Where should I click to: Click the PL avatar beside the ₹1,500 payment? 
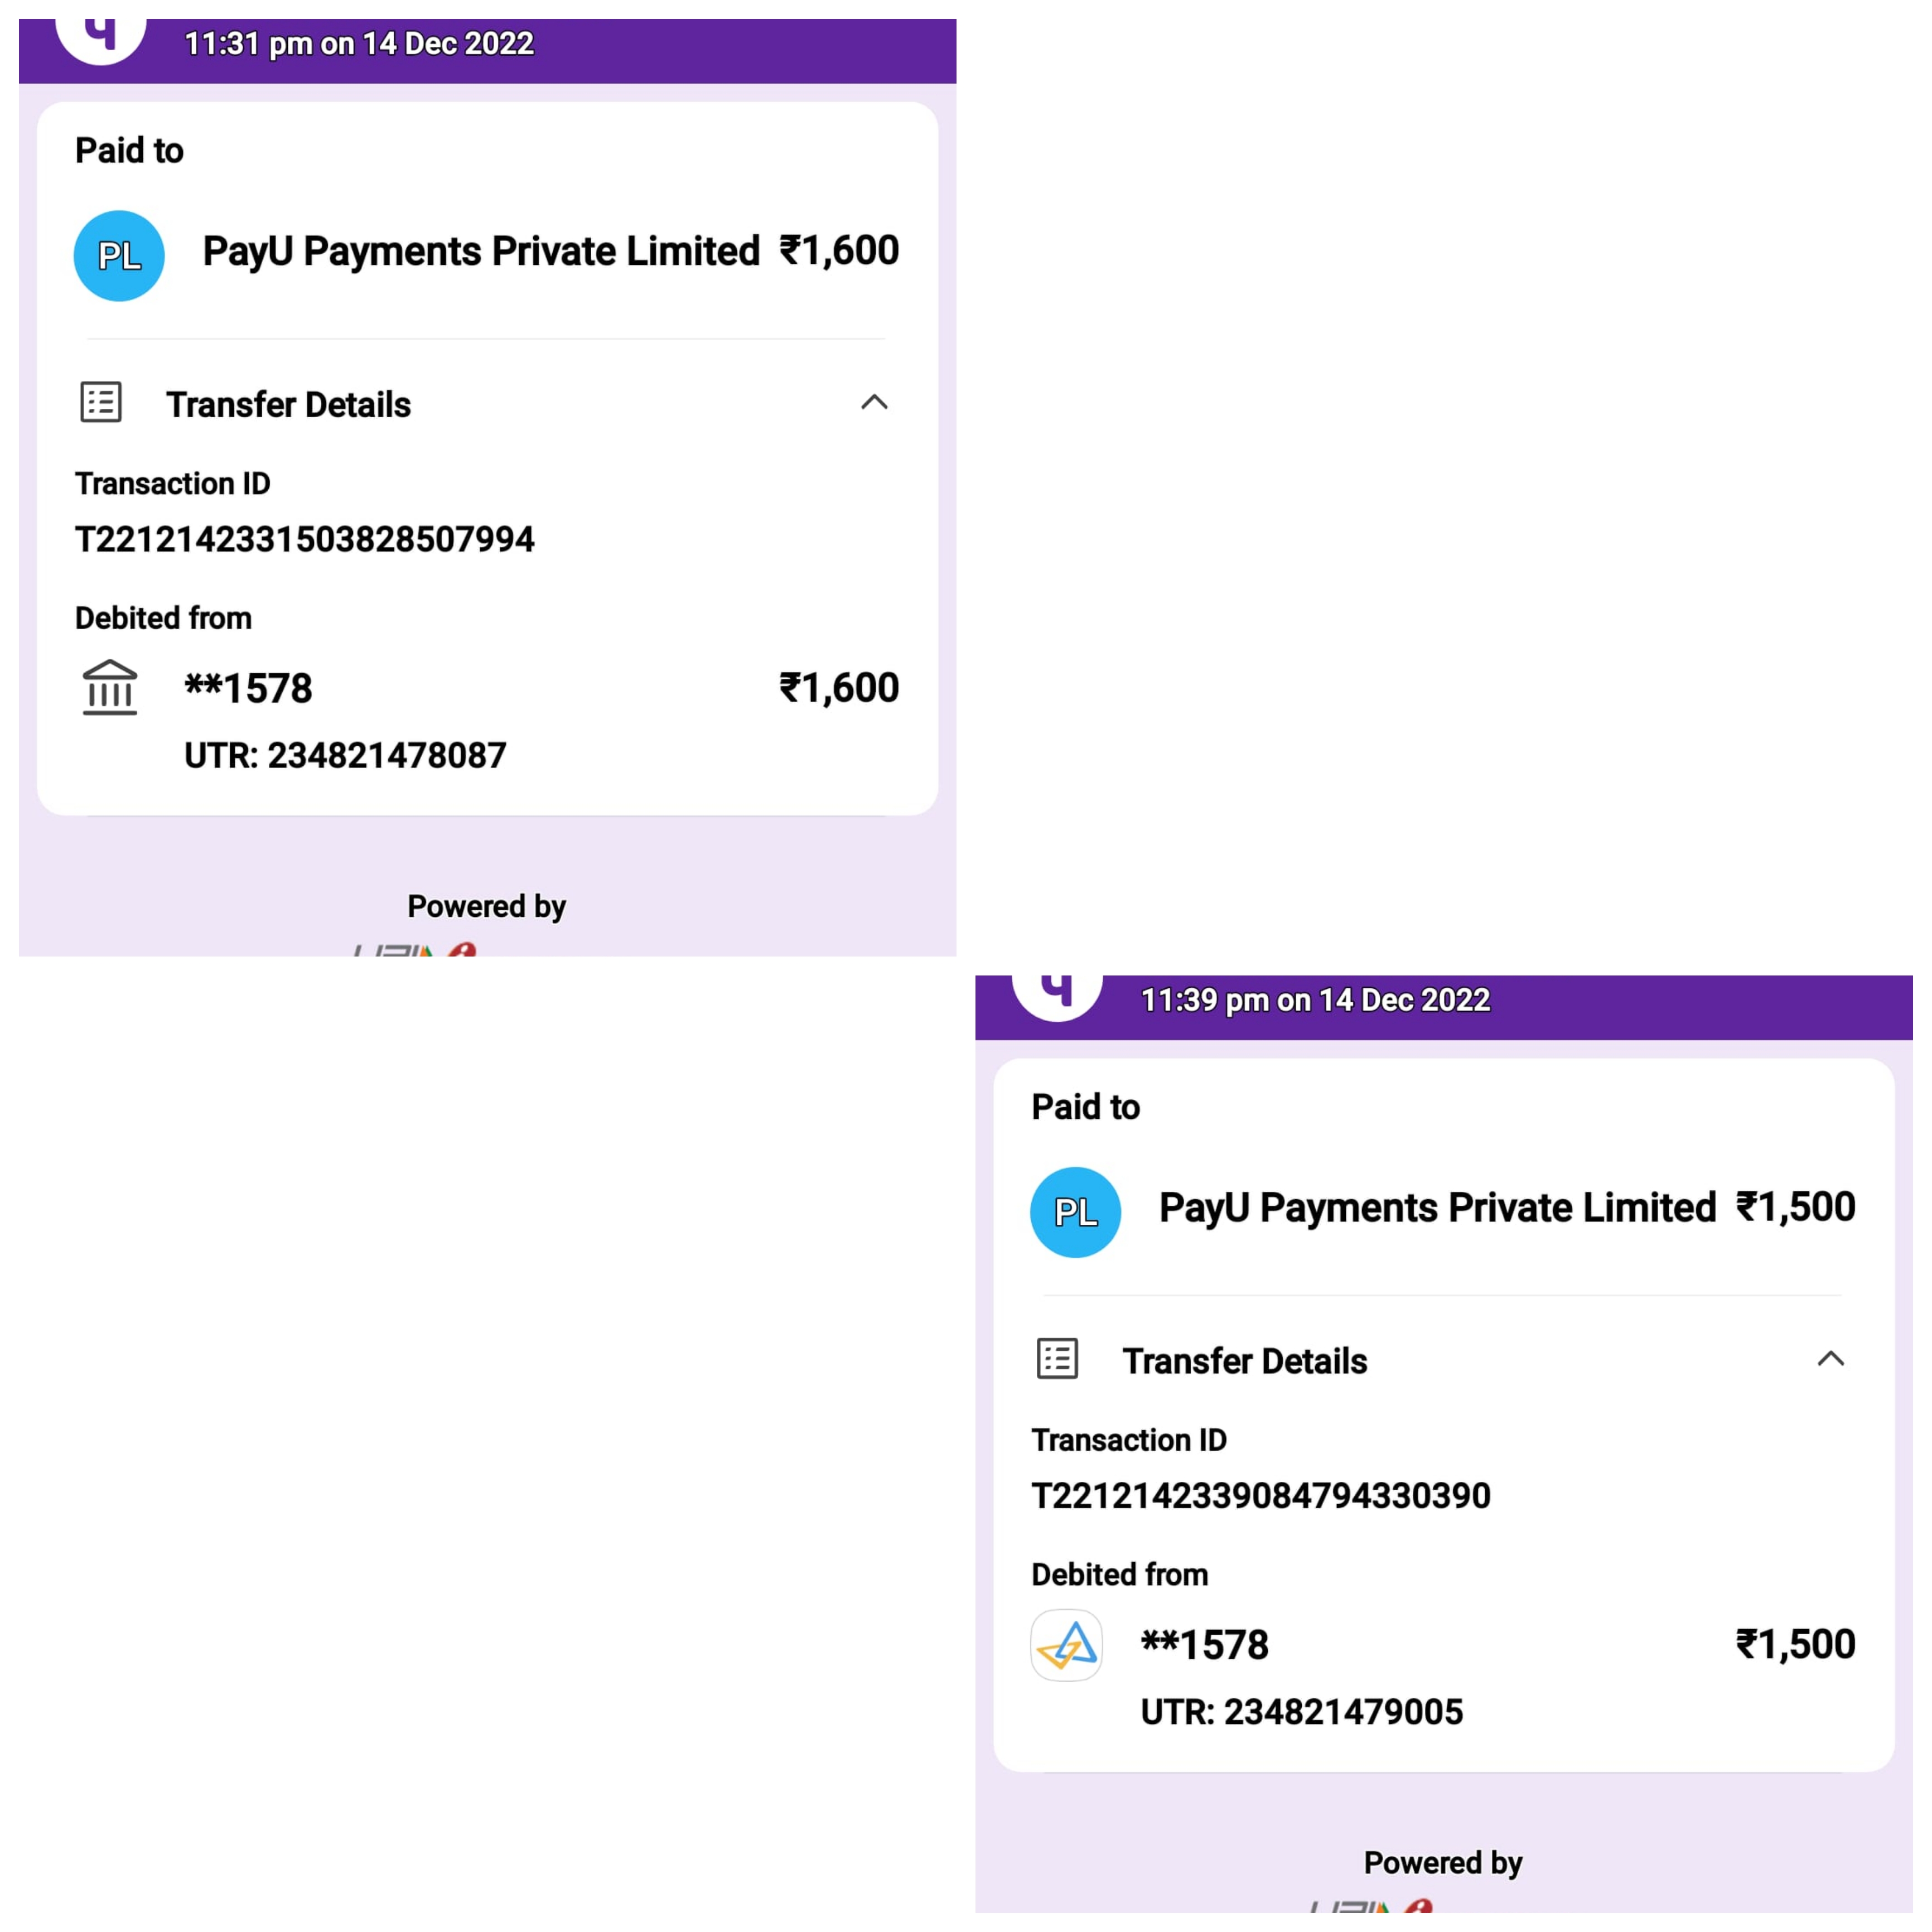point(1075,1212)
